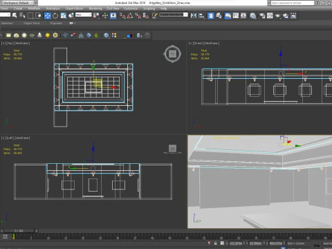Toggle the 3D Snaps button
Screen dimensions: 332x249
[122, 16]
